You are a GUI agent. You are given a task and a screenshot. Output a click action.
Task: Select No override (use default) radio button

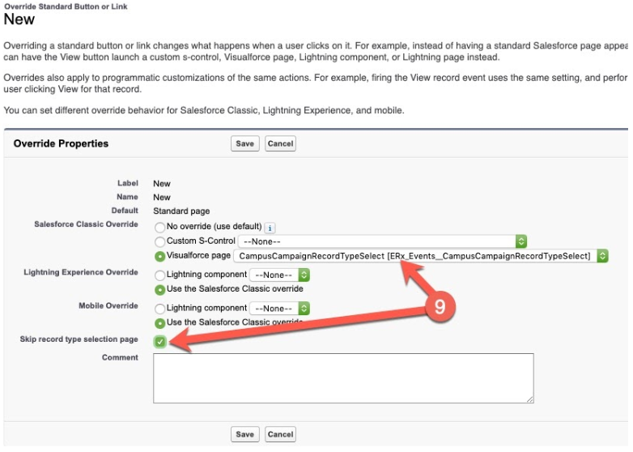pos(159,228)
